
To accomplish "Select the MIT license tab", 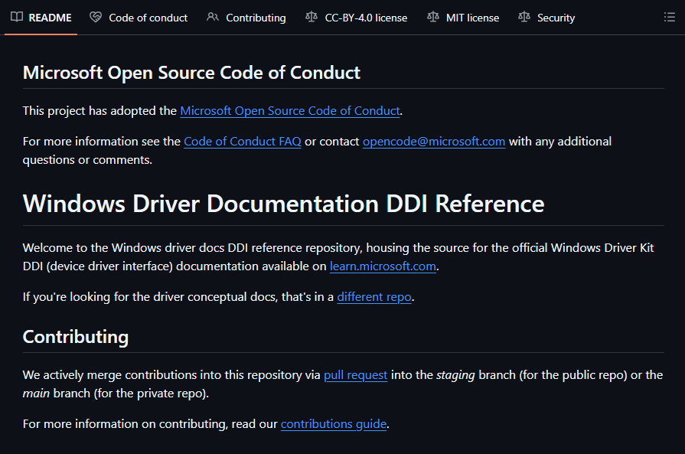I will point(463,18).
